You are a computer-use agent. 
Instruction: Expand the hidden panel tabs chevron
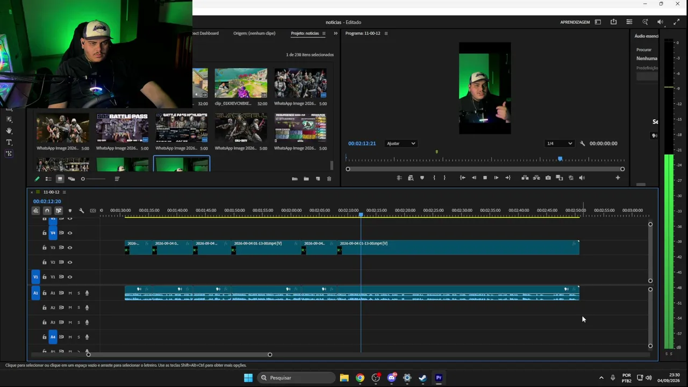pyautogui.click(x=335, y=33)
